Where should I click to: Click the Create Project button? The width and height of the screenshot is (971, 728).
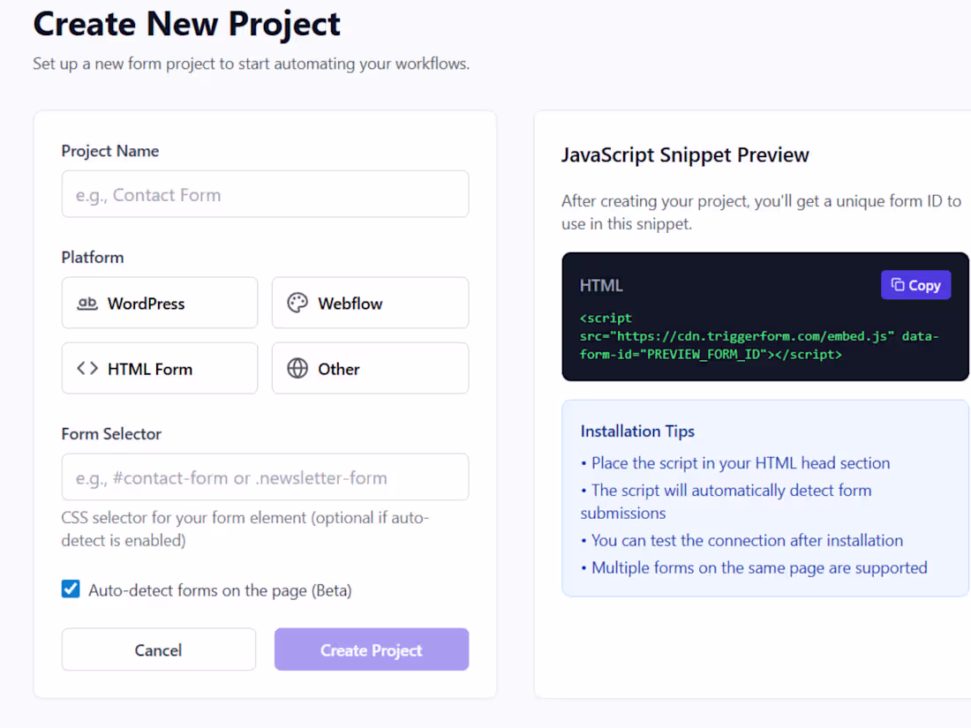click(x=371, y=649)
